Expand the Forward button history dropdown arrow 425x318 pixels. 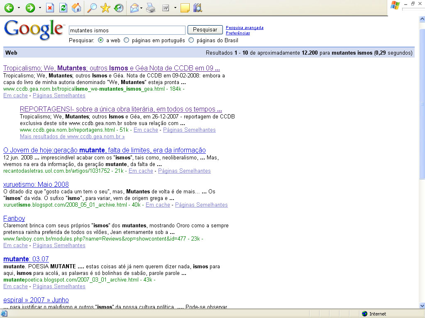click(x=40, y=8)
